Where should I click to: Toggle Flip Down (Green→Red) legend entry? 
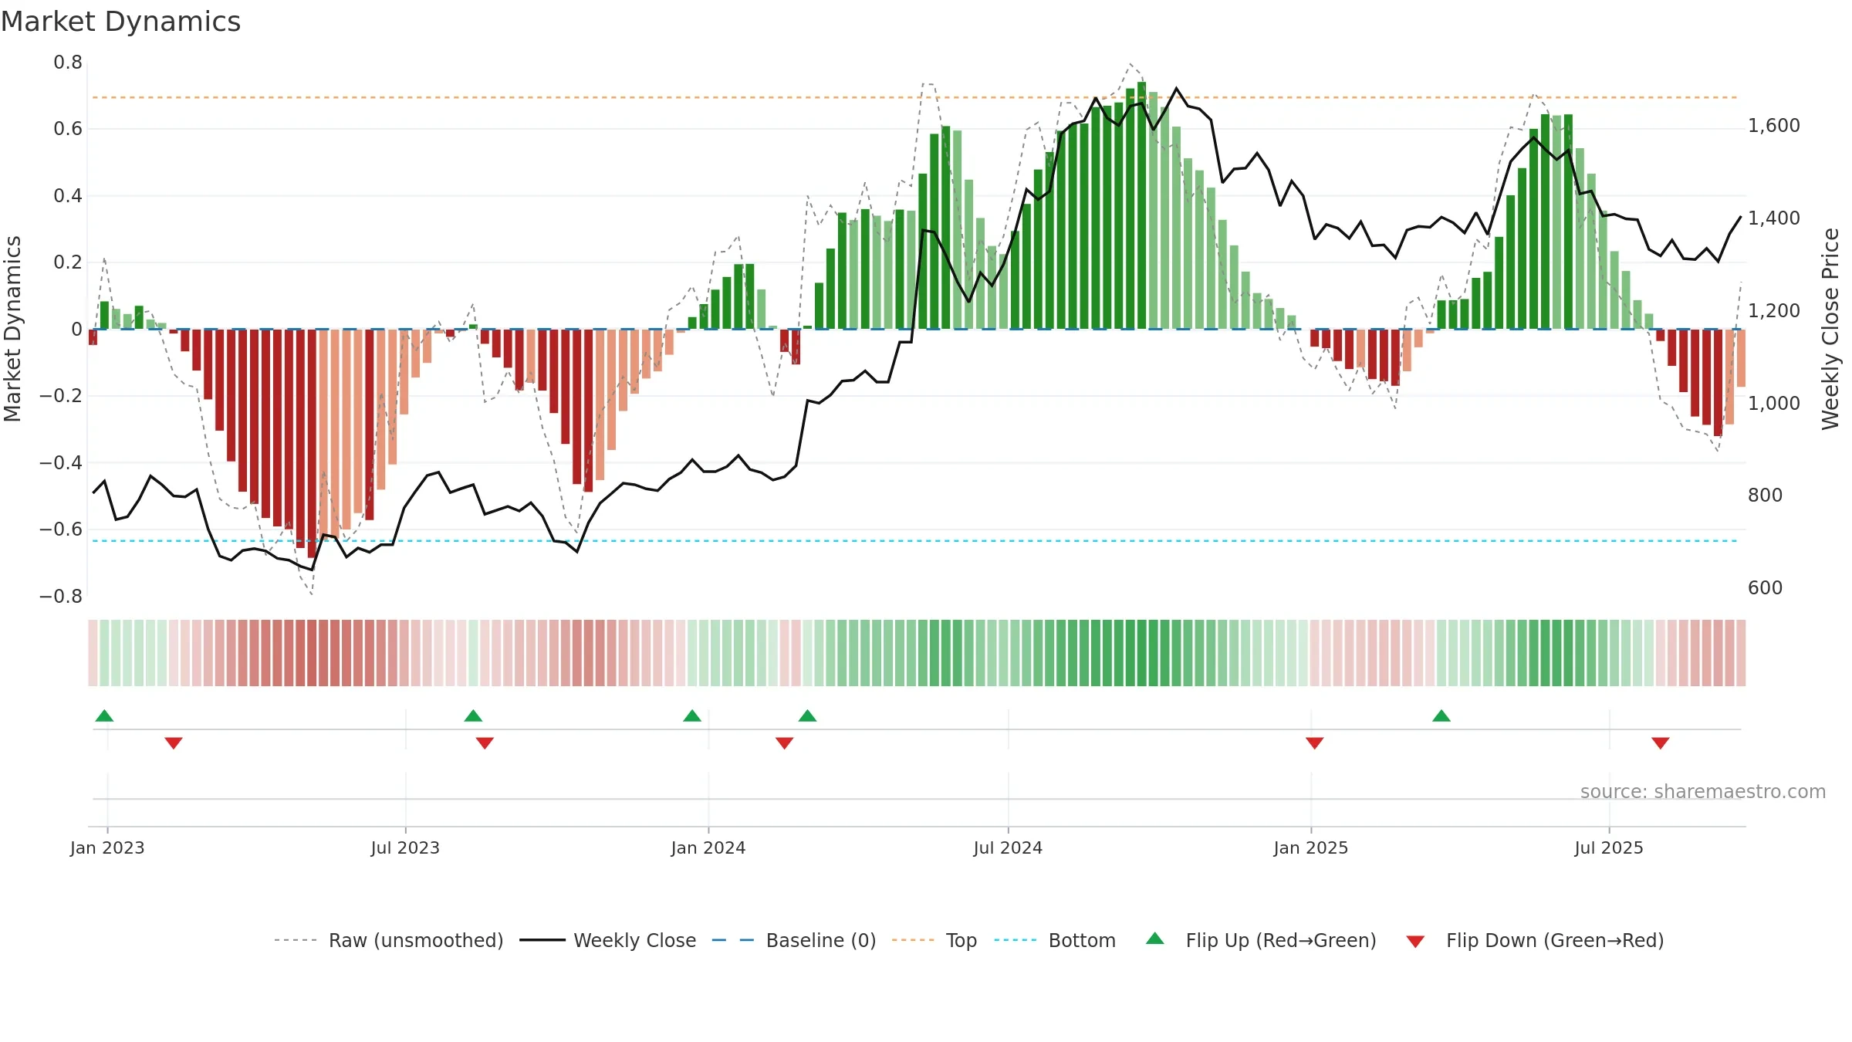[1535, 940]
